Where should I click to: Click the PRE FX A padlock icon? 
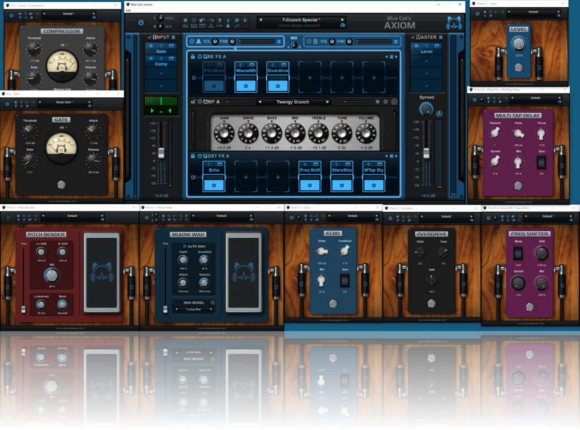point(193,57)
